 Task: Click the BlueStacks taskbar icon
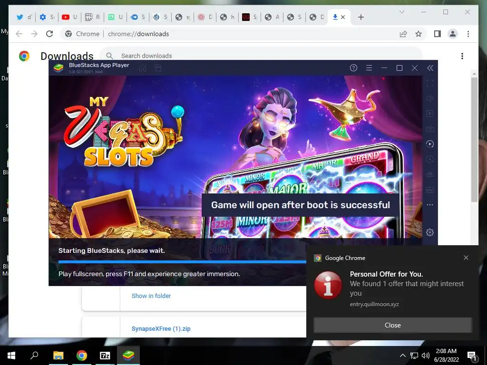coord(128,355)
